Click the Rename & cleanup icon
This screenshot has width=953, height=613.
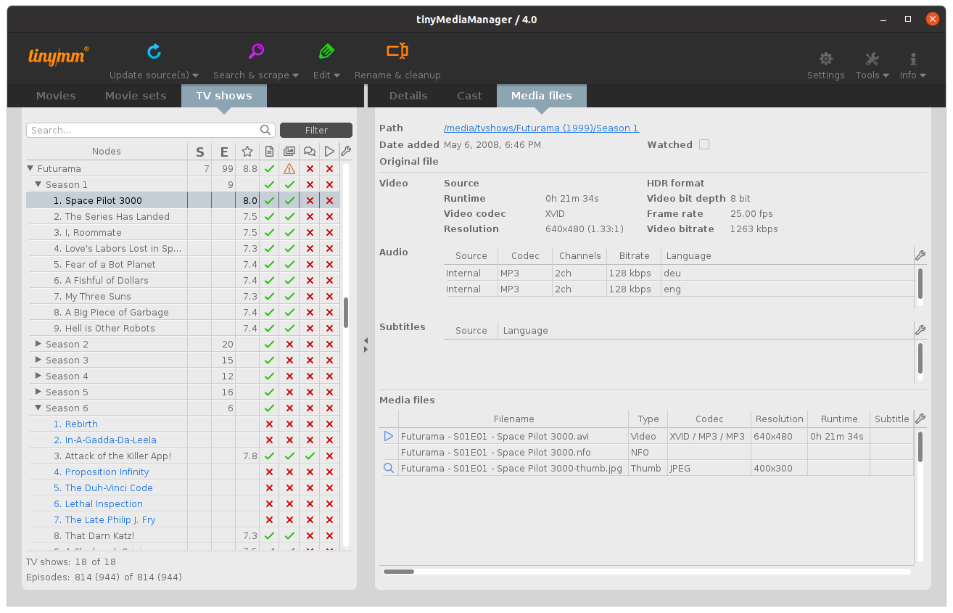pyautogui.click(x=397, y=52)
